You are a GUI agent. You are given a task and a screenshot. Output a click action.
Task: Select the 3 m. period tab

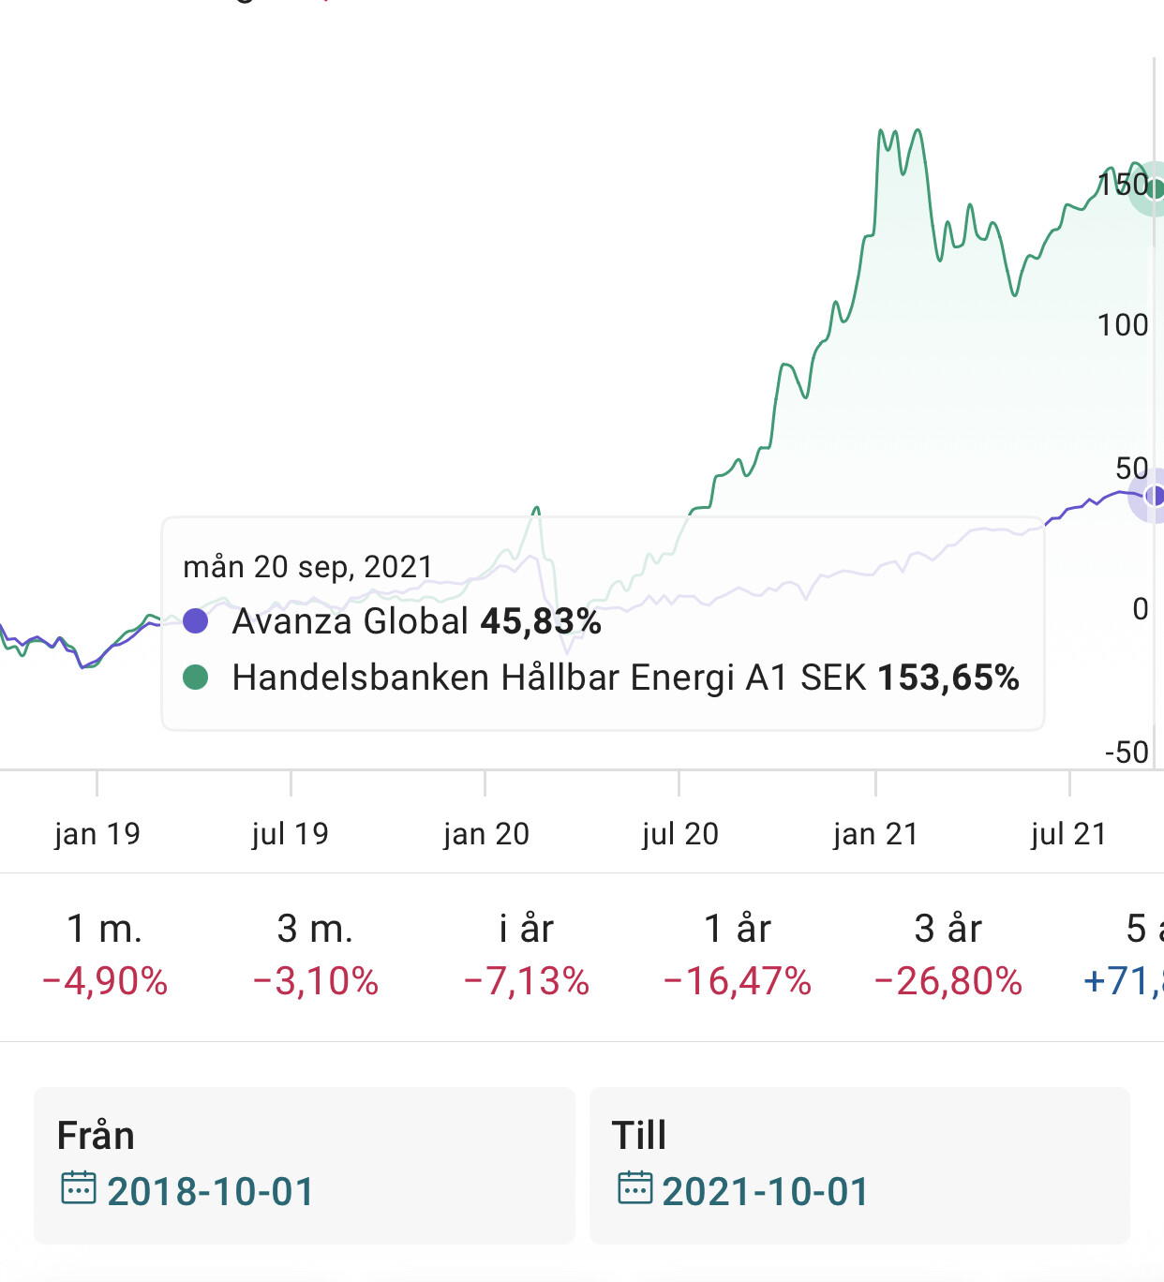(x=315, y=954)
